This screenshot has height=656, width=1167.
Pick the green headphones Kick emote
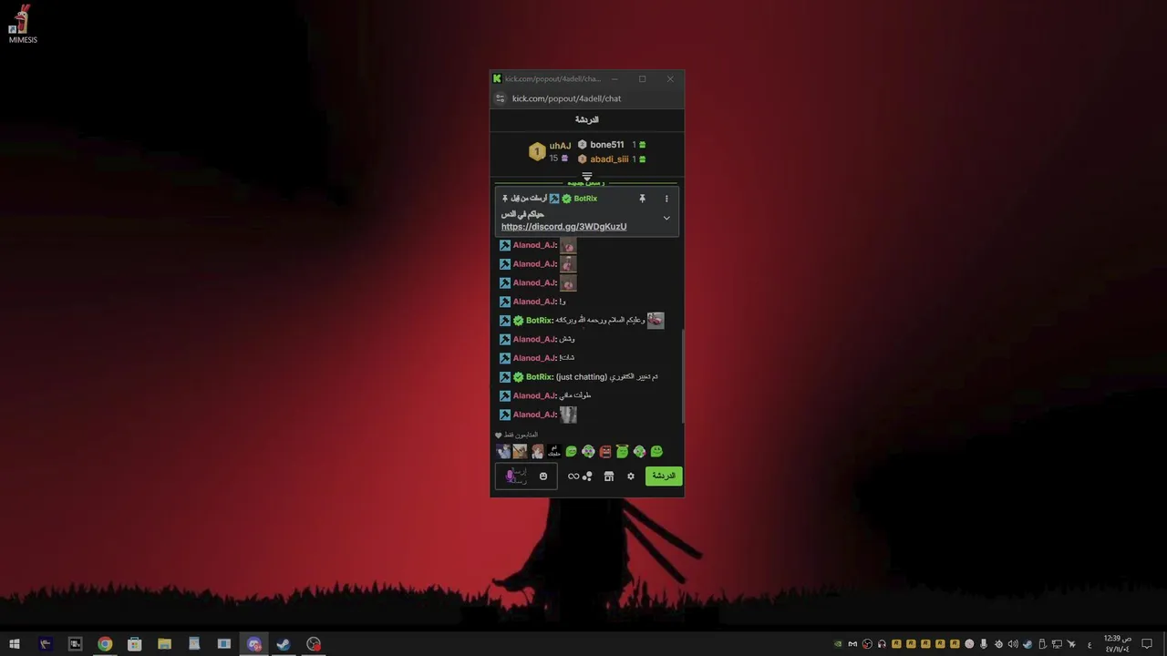click(x=588, y=451)
